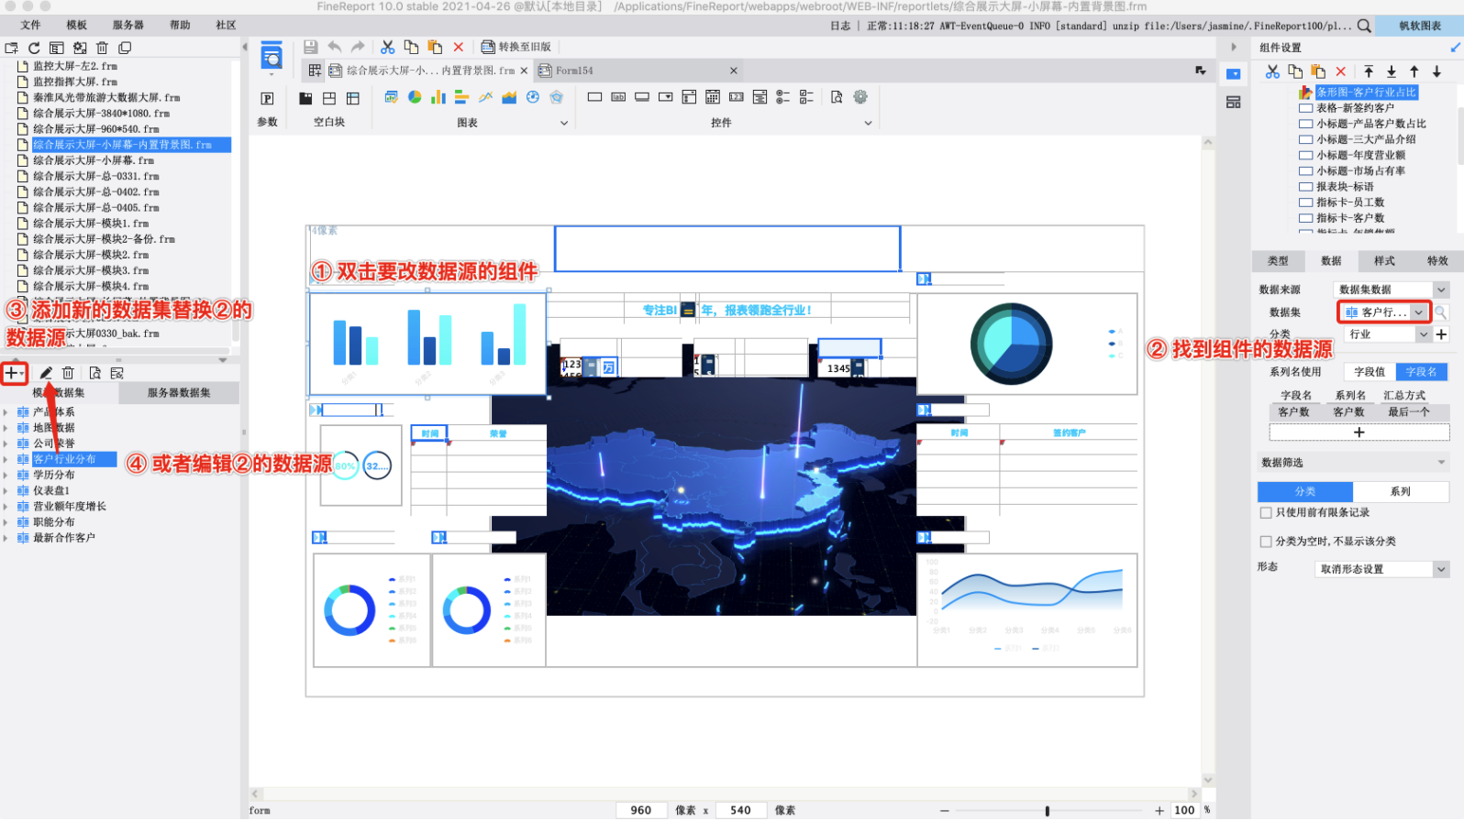Check 分类为空时,不显示该分类 option
This screenshot has width=1464, height=821.
[1266, 542]
